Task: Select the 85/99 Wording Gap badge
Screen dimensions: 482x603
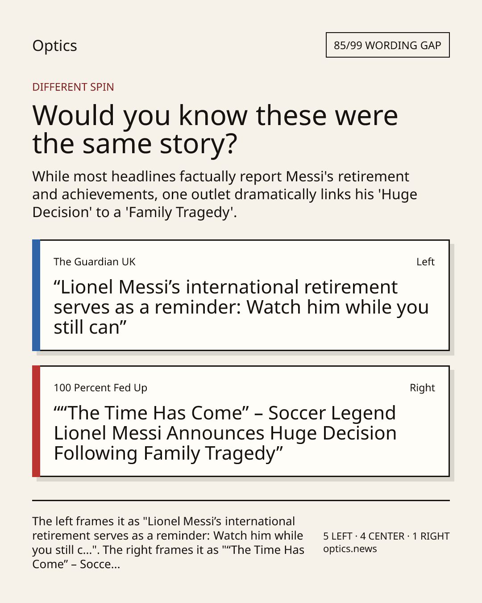Action: (387, 45)
